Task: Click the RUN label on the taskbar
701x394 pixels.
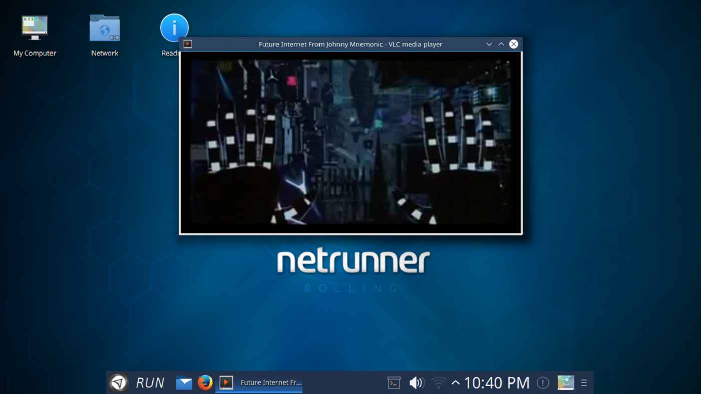Action: (x=149, y=382)
